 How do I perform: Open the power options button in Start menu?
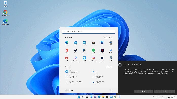112,90
